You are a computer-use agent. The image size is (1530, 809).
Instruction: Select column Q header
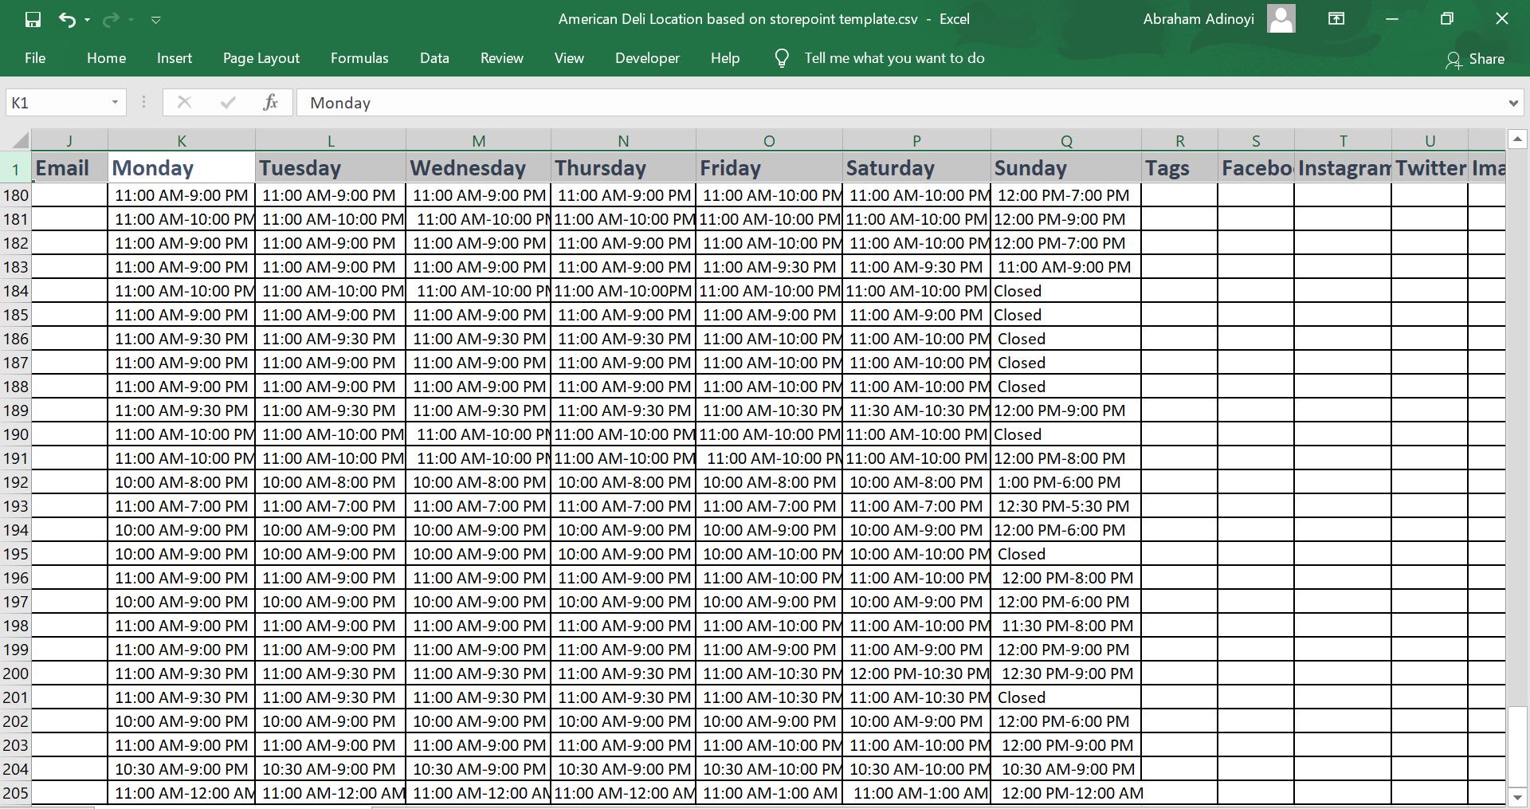(x=1065, y=141)
